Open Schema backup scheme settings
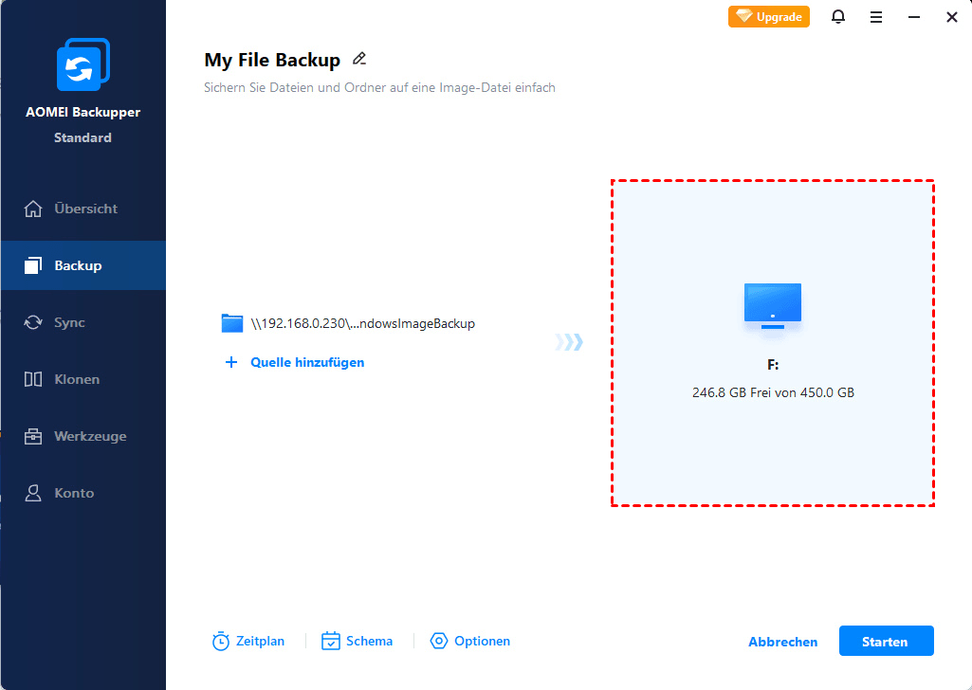The width and height of the screenshot is (972, 690). click(x=358, y=641)
